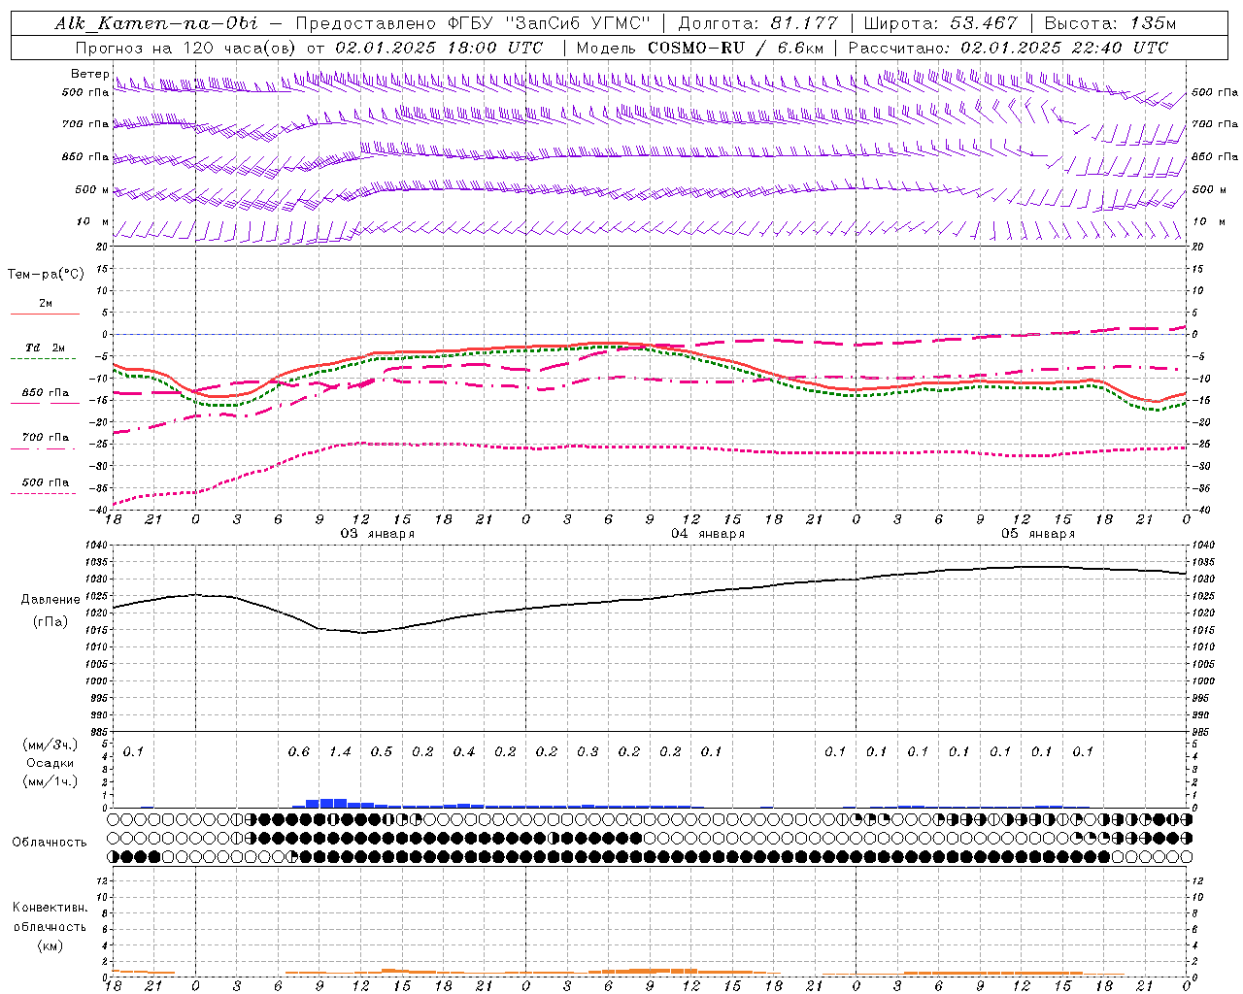Click the station name Alk_Kamen-na-Obi
Image resolution: width=1243 pixels, height=994 pixels.
(156, 23)
